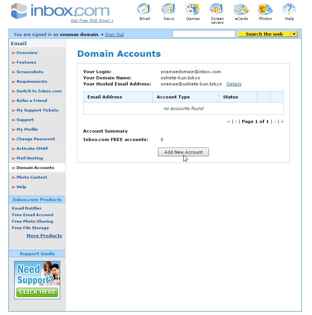Focus the web search input field
Screen dimensions: 312x315
(x=204, y=34)
